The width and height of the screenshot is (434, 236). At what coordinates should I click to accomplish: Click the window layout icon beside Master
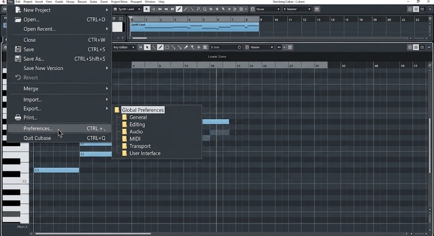[317, 9]
